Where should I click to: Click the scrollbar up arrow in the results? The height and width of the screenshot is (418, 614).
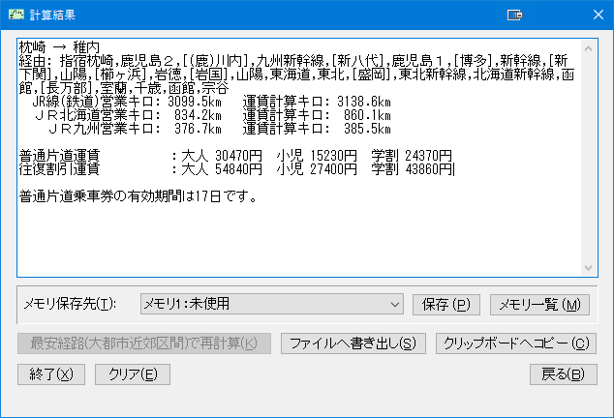[x=589, y=45]
